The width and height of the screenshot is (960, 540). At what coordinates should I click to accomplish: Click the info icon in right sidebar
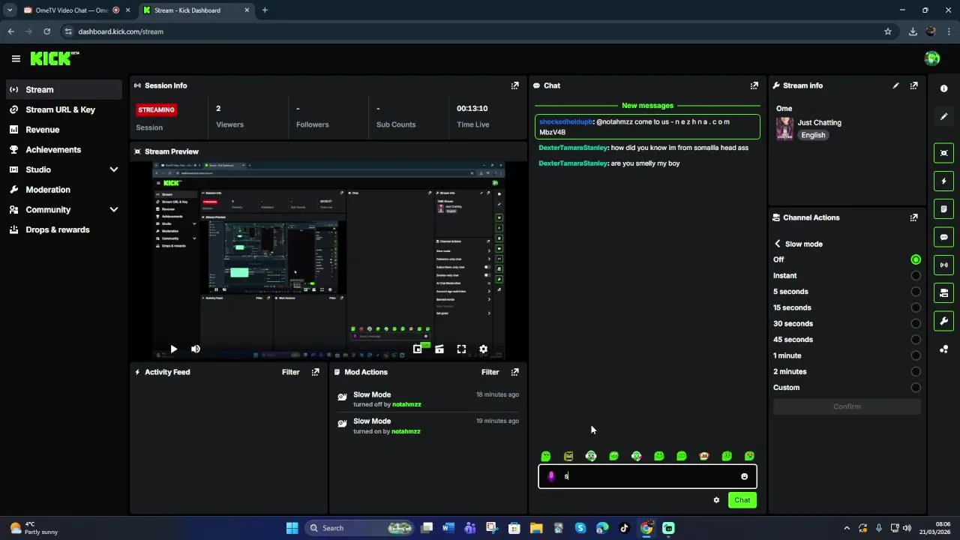944,88
